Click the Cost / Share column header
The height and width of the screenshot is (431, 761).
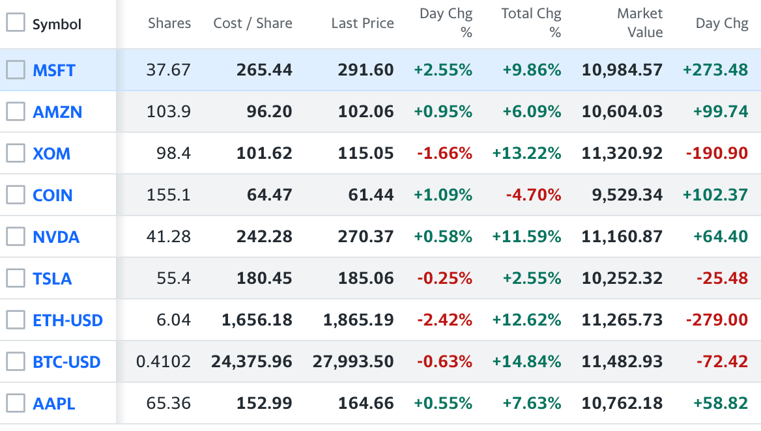253,23
